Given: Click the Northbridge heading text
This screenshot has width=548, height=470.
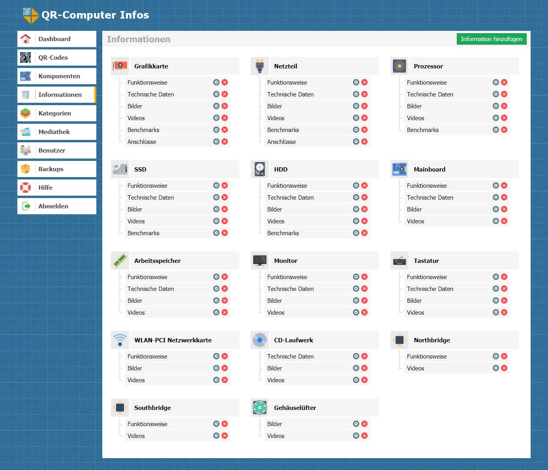Looking at the screenshot, I should (432, 340).
